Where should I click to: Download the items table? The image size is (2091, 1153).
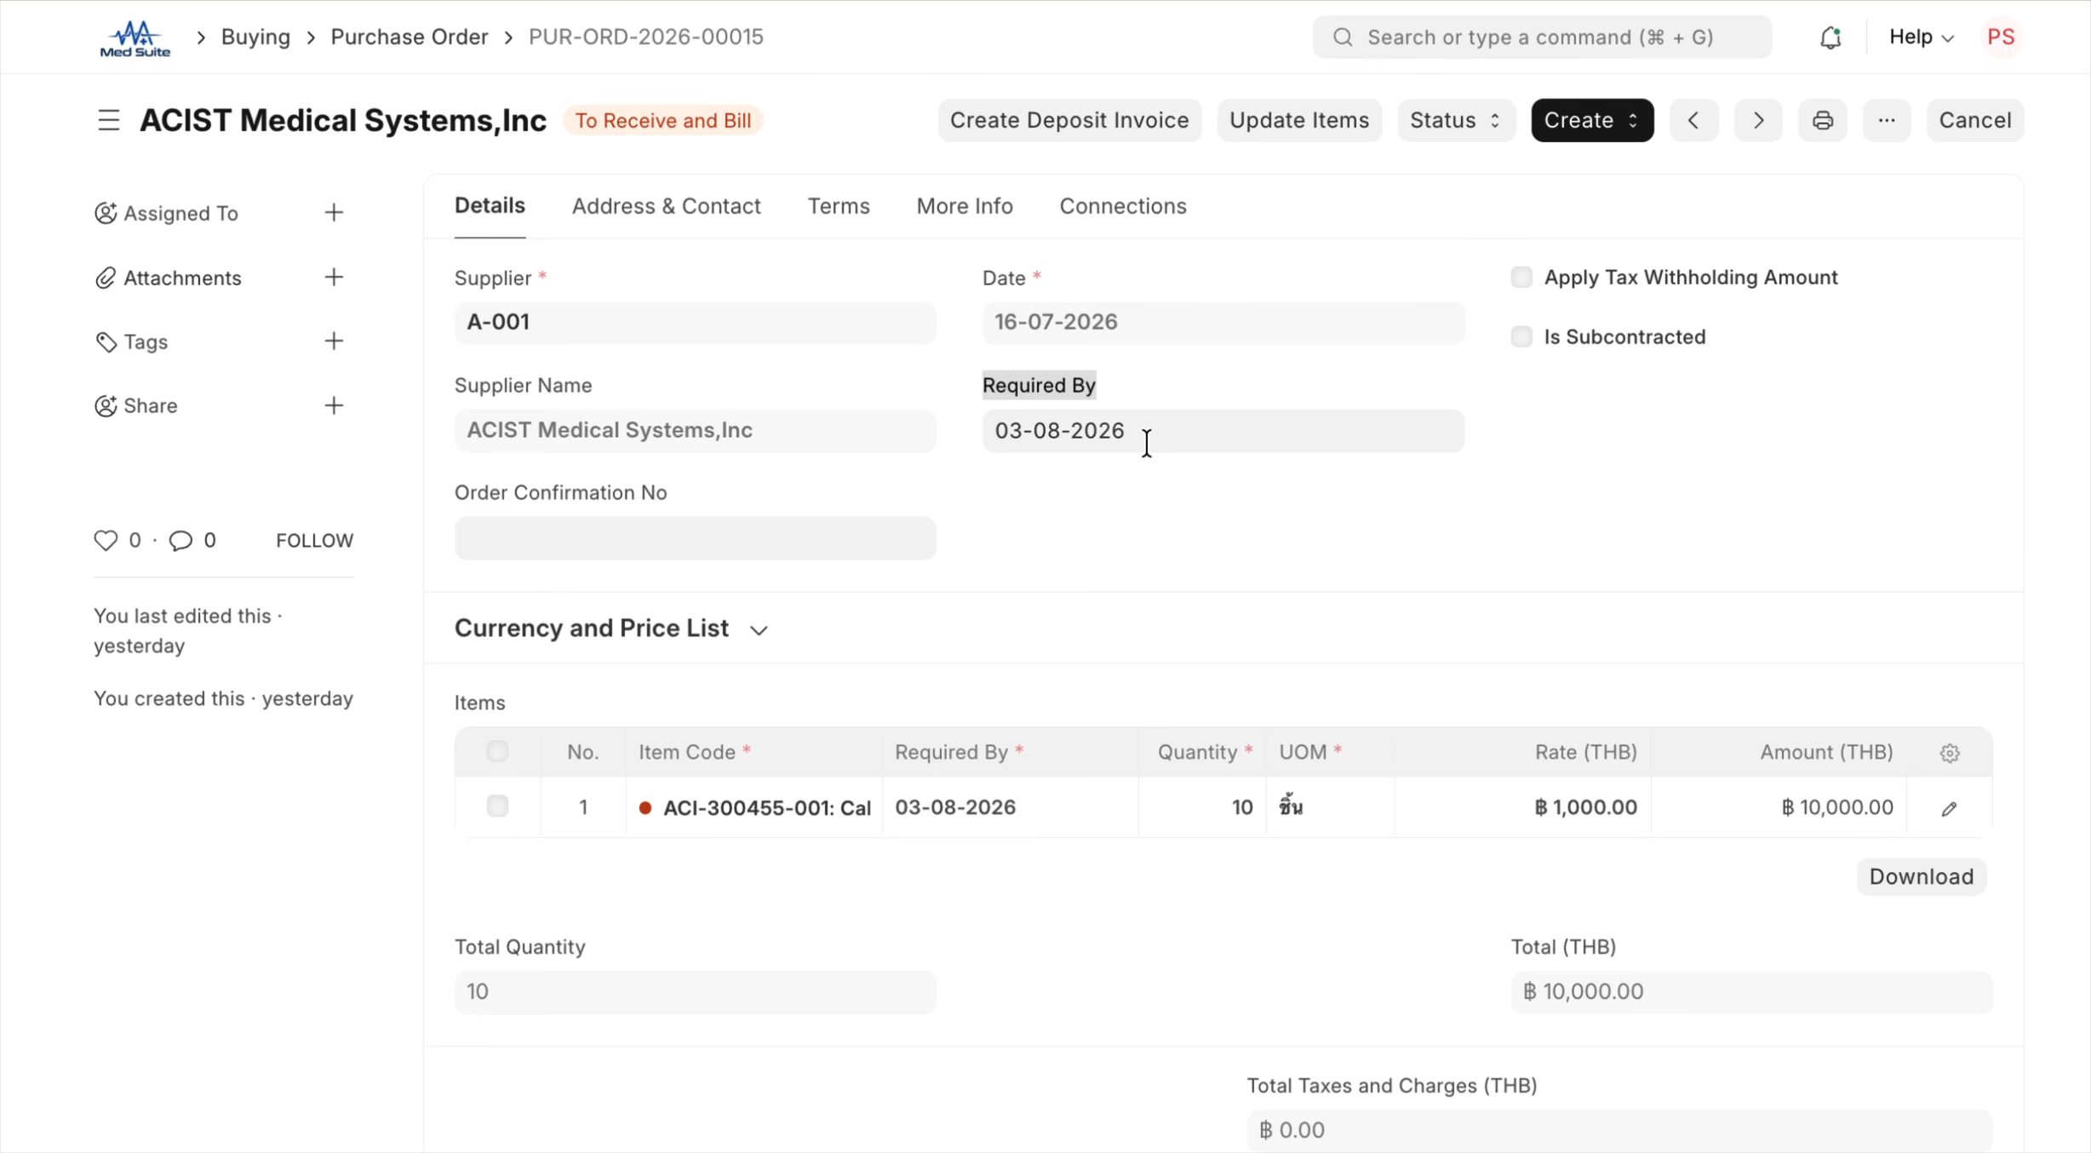[x=1922, y=877]
